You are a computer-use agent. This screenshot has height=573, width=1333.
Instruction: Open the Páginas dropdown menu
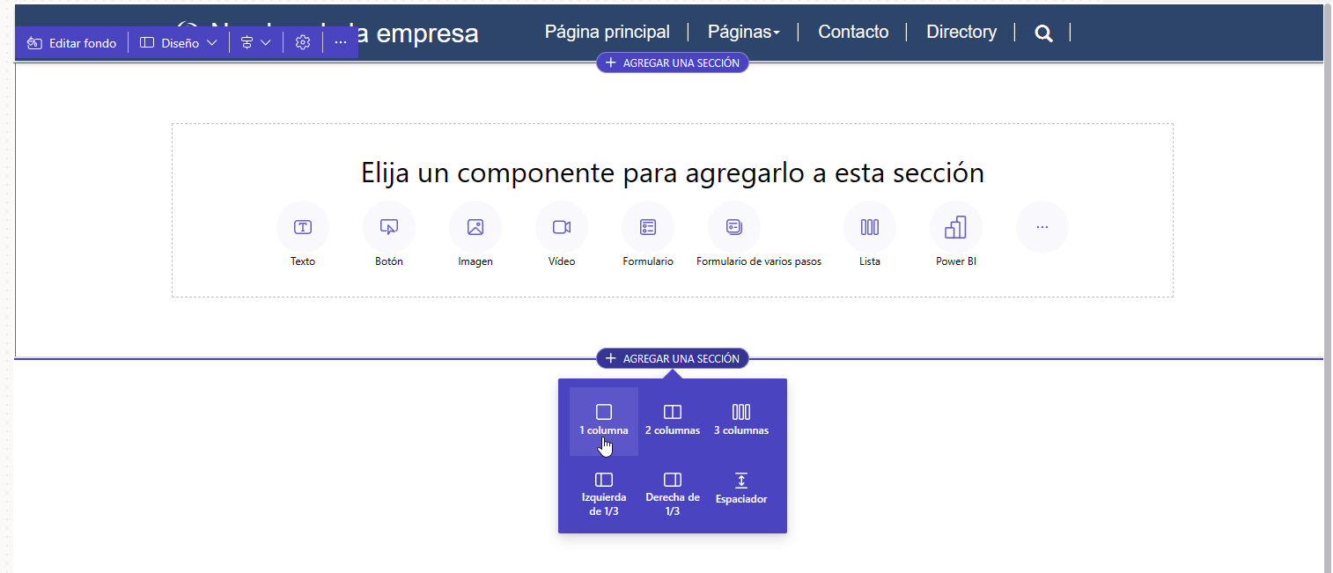743,32
